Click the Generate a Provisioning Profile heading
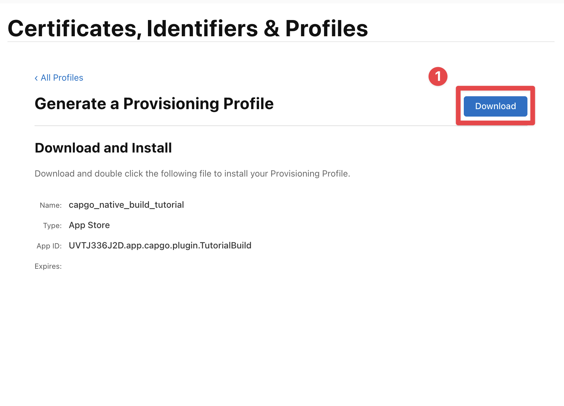564x406 pixels. pos(154,104)
